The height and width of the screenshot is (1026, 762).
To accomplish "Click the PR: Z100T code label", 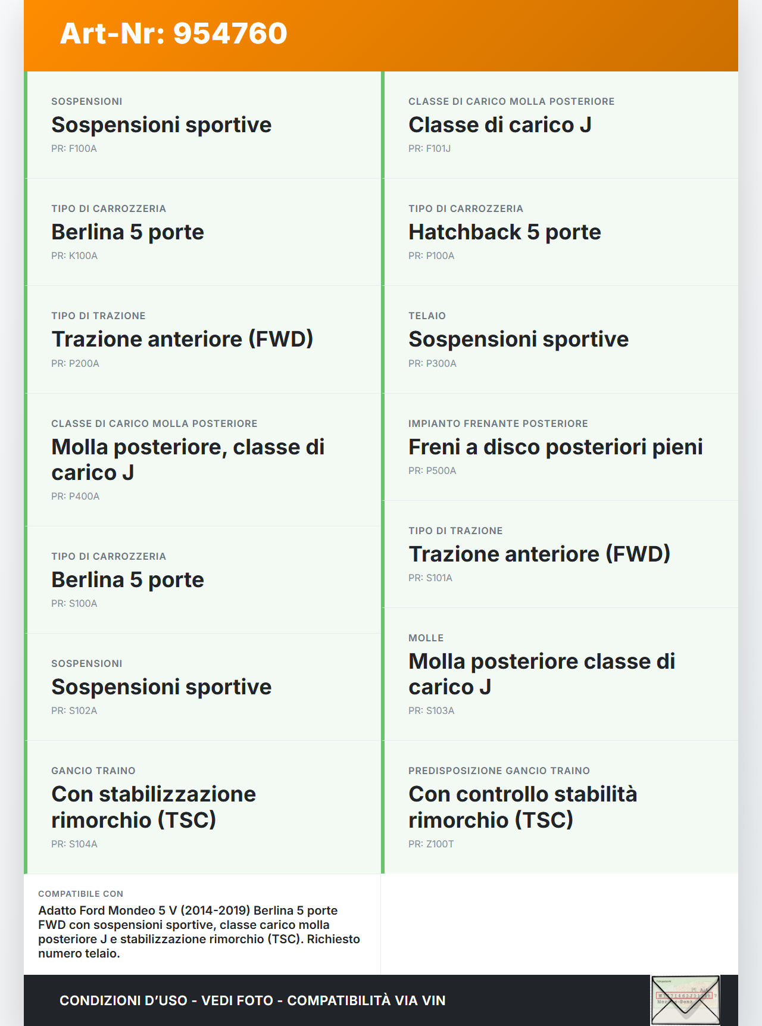I will click(x=431, y=844).
